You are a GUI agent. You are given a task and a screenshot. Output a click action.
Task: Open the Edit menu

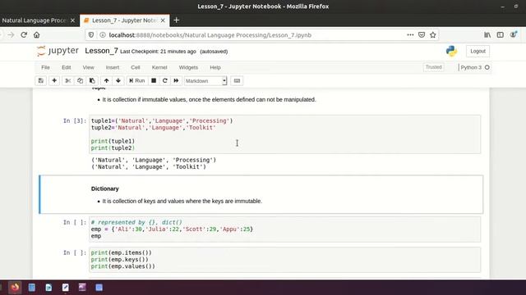click(x=66, y=67)
